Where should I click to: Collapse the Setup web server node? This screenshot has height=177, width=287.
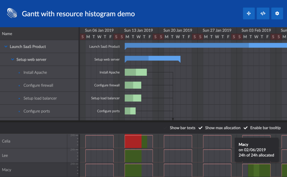(x=12, y=59)
